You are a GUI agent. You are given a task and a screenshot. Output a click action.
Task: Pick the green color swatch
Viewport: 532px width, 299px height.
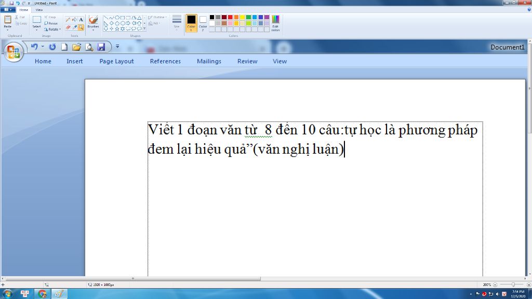point(248,17)
